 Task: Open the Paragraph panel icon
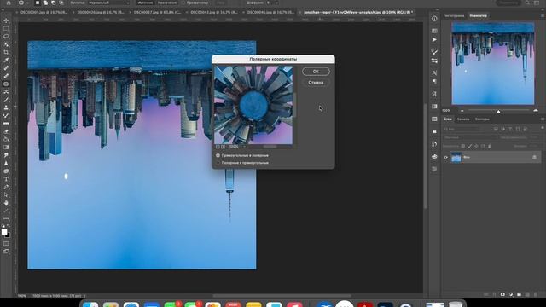click(434, 82)
